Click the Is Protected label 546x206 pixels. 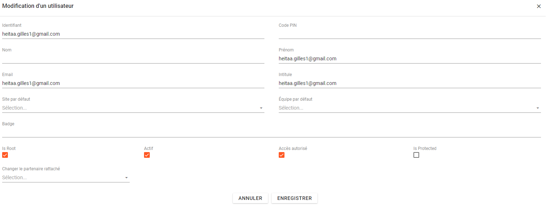pos(425,149)
